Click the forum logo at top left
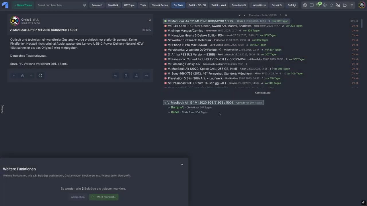 5,5
